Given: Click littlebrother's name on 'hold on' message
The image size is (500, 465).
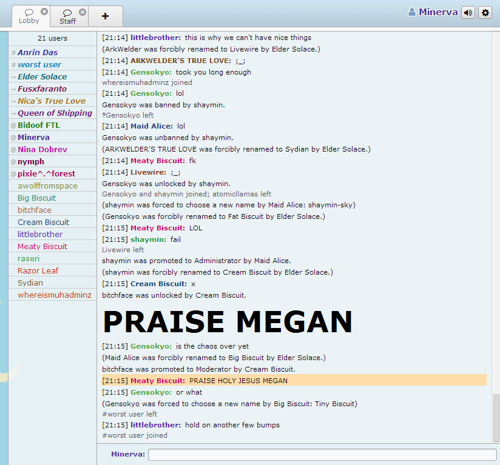Looking at the screenshot, I should [x=155, y=425].
